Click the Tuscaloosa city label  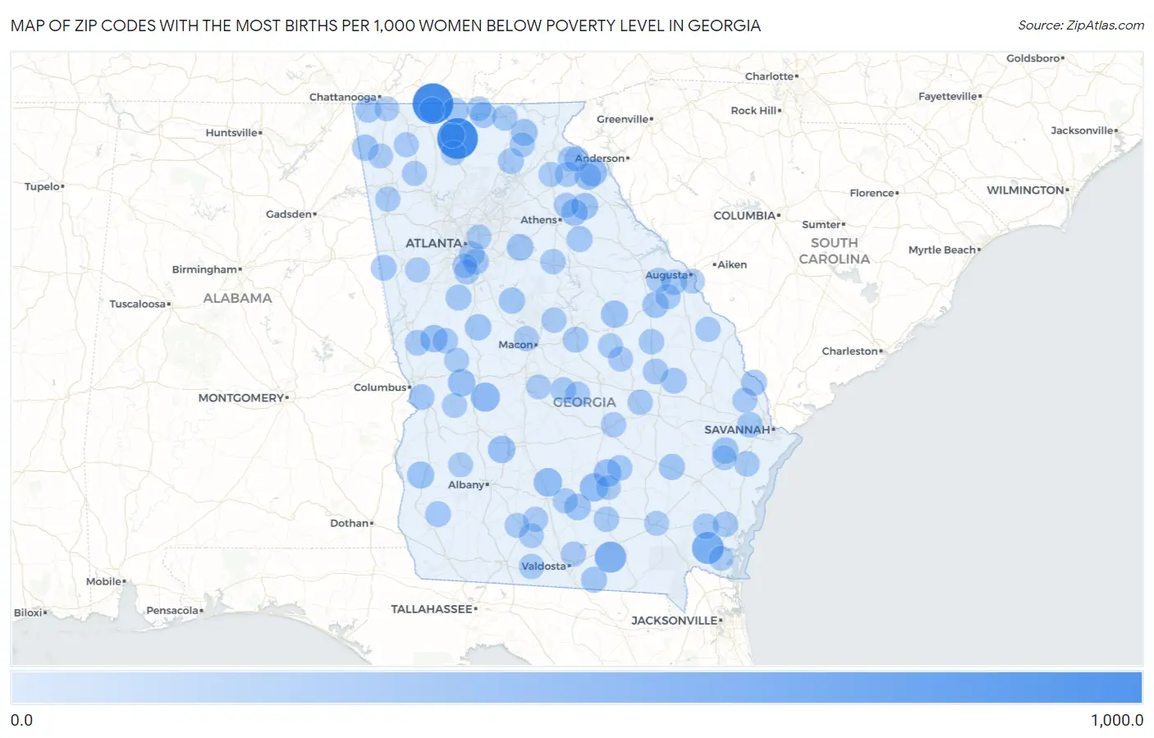138,305
